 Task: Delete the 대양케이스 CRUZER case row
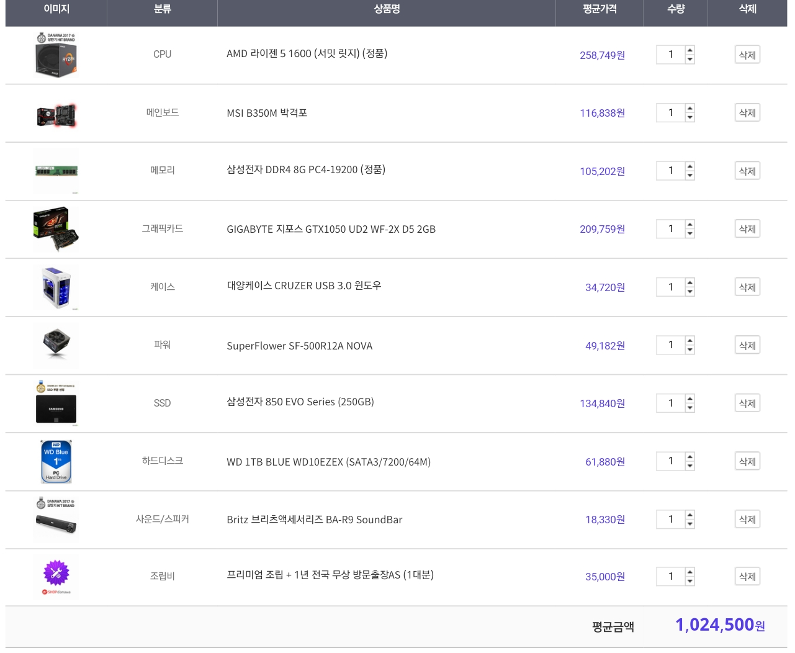coord(747,287)
